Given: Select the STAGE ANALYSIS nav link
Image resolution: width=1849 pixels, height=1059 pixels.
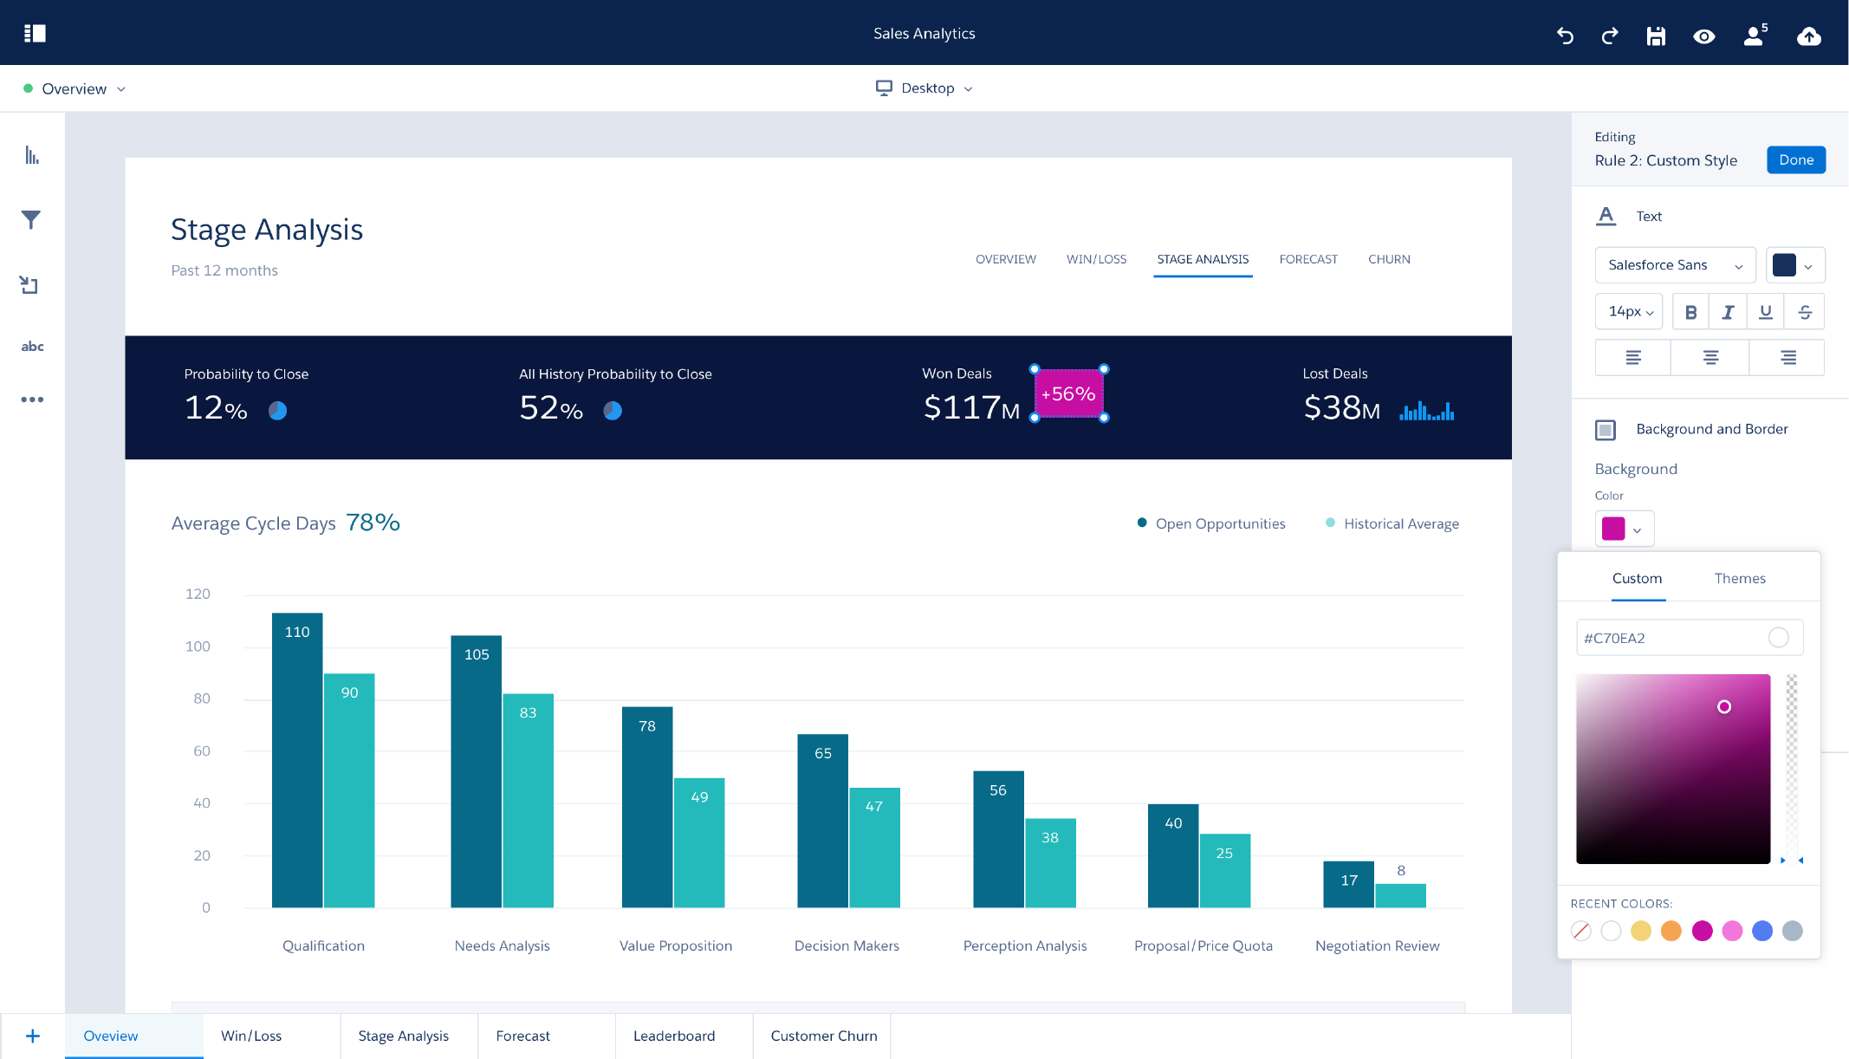Looking at the screenshot, I should pyautogui.click(x=1203, y=259).
